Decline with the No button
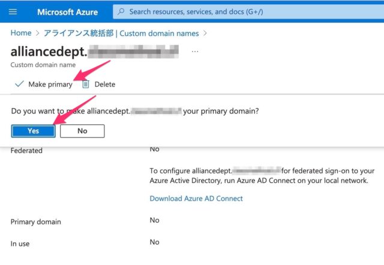The height and width of the screenshot is (265, 384). pos(82,131)
